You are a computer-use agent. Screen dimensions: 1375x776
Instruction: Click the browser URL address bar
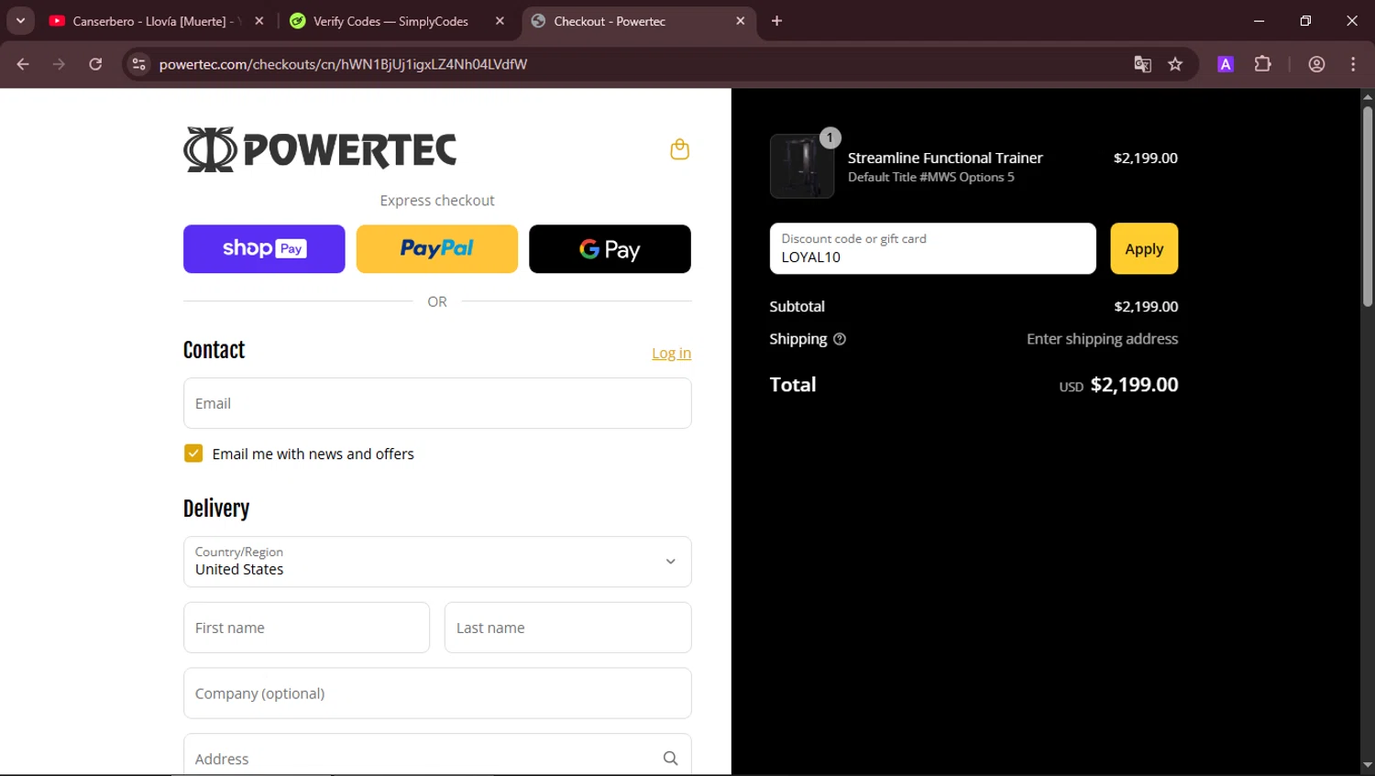(642, 64)
